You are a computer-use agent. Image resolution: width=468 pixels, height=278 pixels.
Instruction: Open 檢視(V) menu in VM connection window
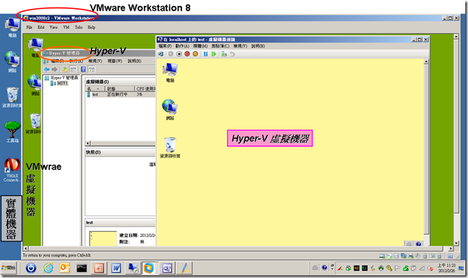(240, 46)
